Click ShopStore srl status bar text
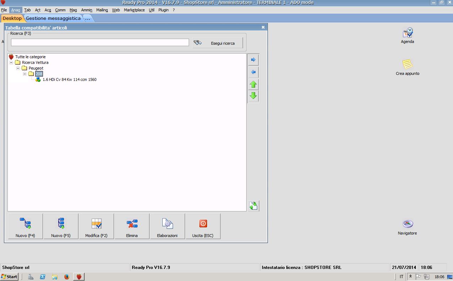 [x=16, y=268]
